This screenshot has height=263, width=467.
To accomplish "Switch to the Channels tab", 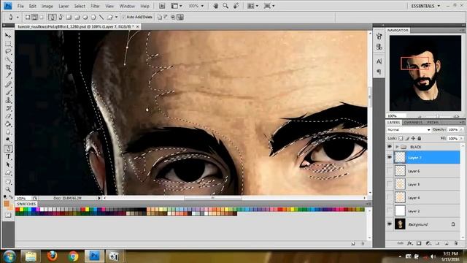I will [413, 122].
